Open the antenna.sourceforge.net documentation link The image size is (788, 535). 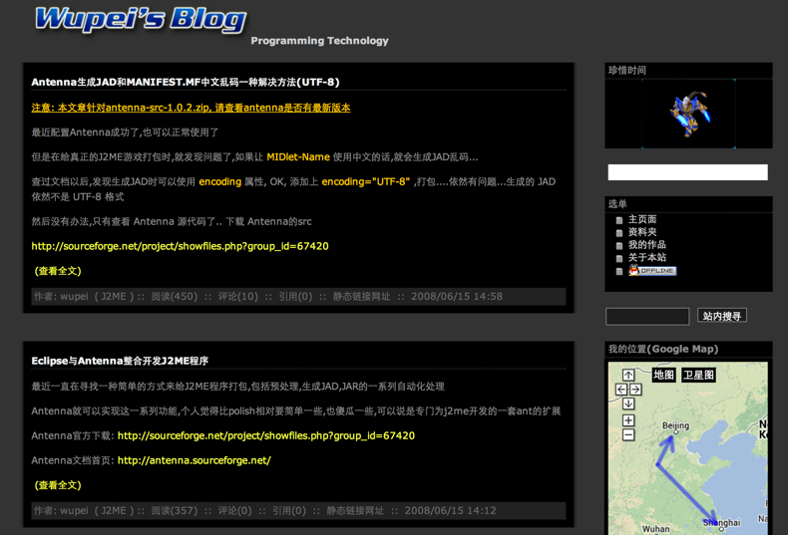pos(194,460)
